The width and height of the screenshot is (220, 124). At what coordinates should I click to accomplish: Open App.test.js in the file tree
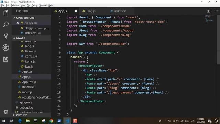coord(31,82)
